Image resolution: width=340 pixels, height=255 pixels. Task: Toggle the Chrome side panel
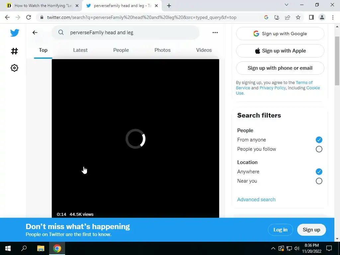(311, 17)
